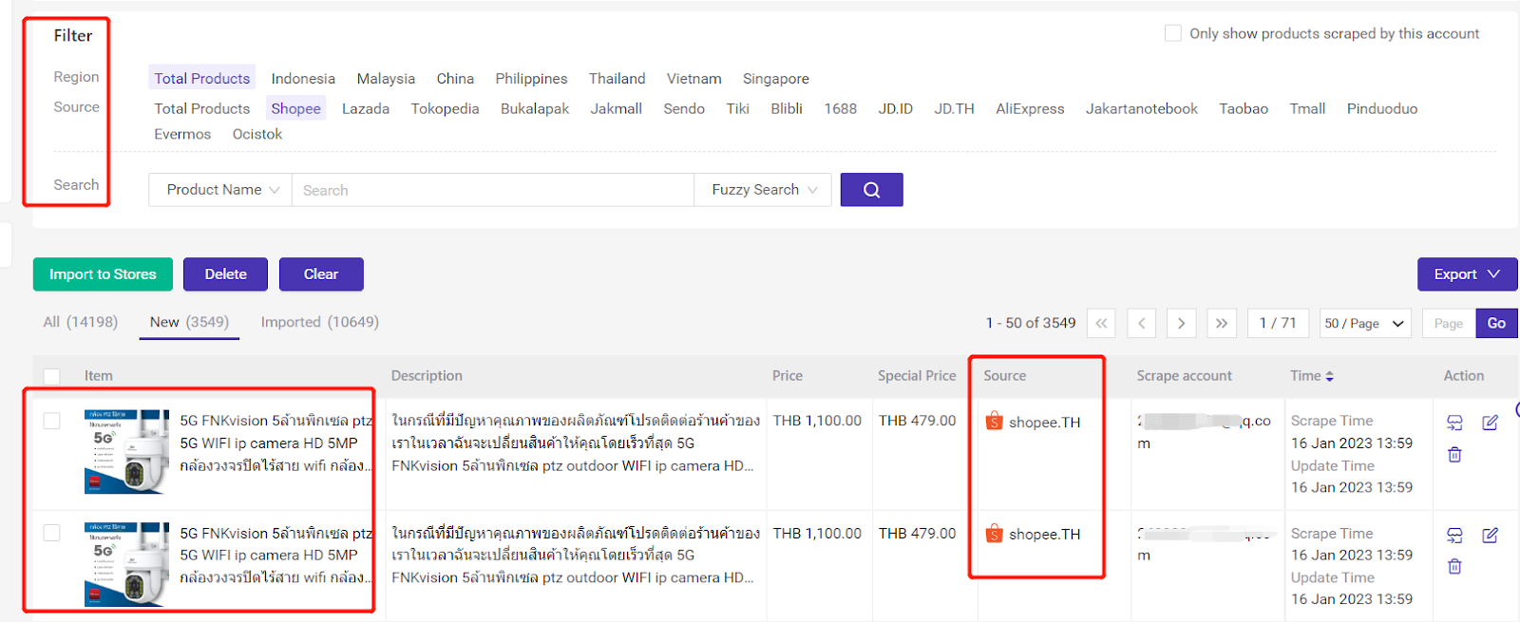Click first product's camera thumbnail
The width and height of the screenshot is (1520, 622).
(x=126, y=452)
